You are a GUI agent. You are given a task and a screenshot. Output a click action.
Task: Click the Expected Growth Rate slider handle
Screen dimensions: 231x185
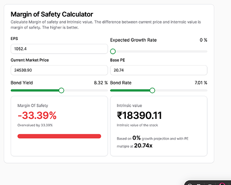pos(113,51)
